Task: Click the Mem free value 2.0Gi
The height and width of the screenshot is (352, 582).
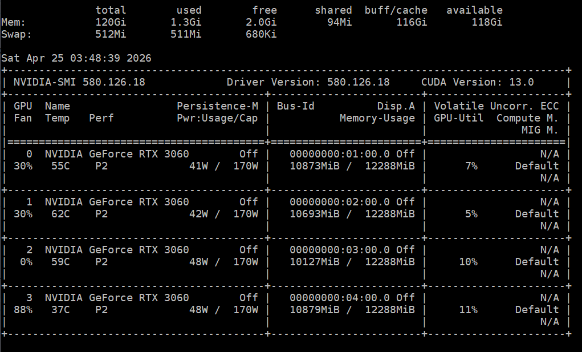Action: pyautogui.click(x=261, y=22)
